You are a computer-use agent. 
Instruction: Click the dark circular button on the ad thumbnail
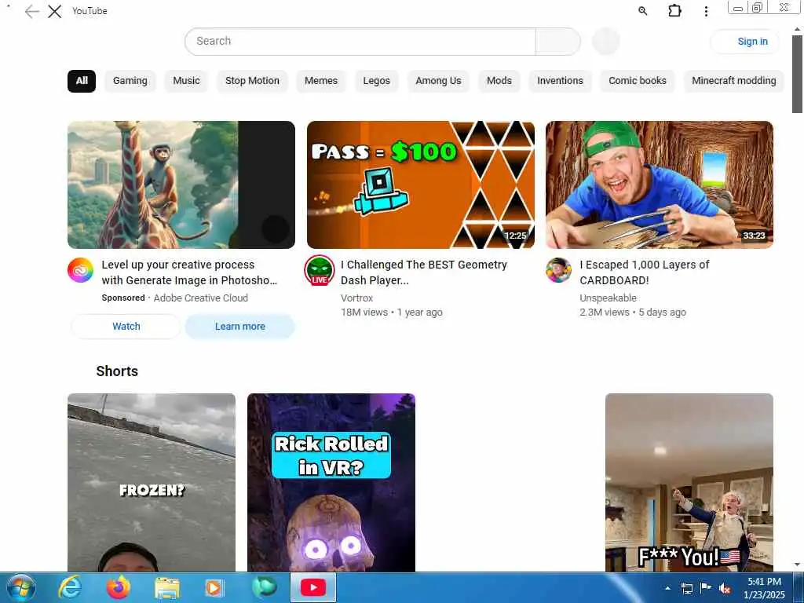[x=276, y=229]
